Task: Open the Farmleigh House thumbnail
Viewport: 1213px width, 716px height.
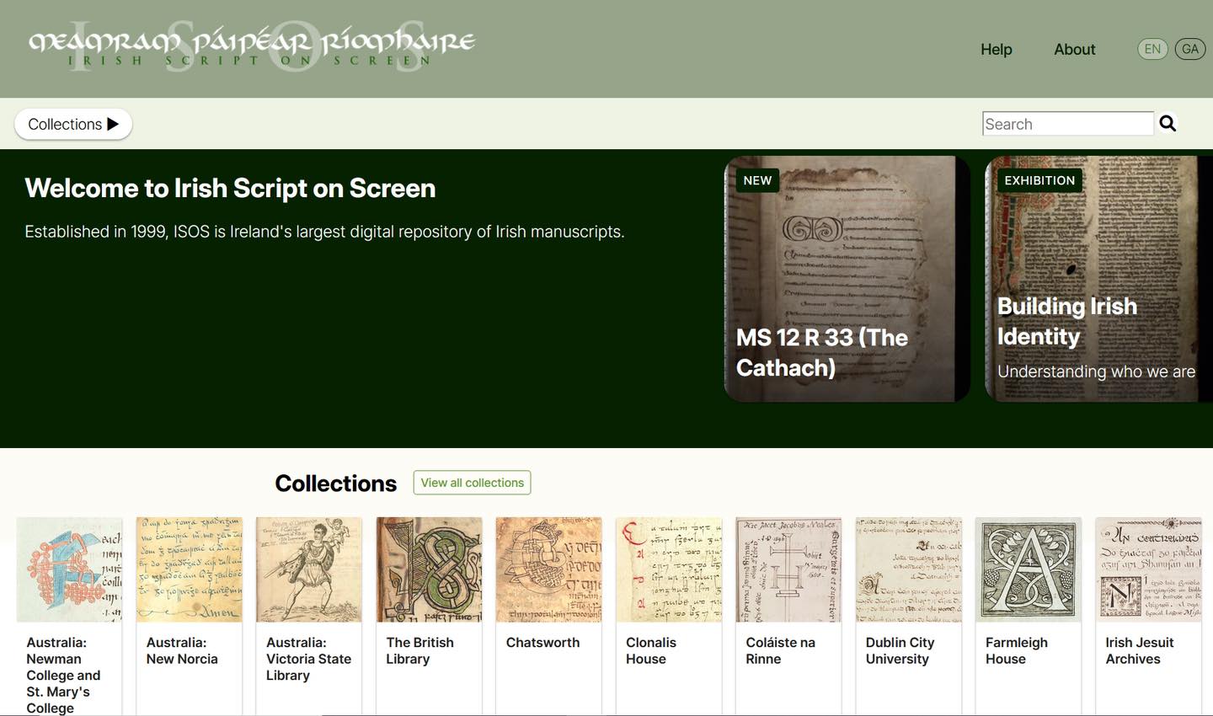Action: point(1029,569)
